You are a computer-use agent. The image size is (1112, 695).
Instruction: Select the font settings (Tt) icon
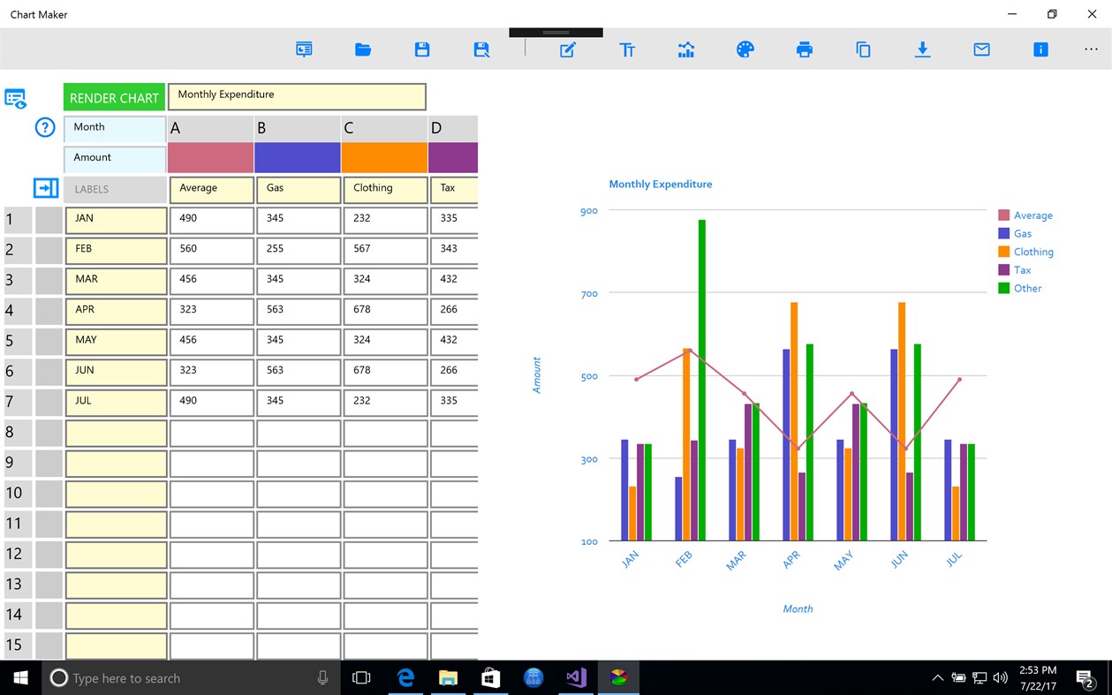pyautogui.click(x=627, y=49)
